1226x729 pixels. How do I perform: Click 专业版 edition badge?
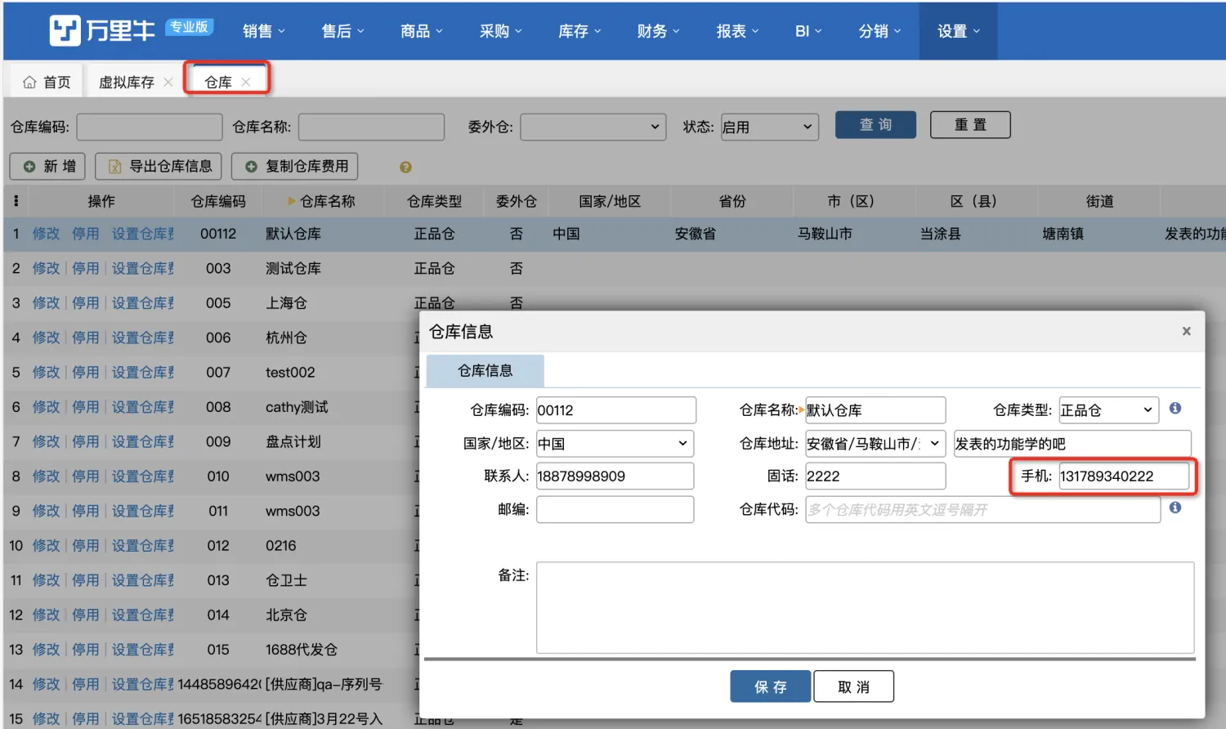tap(189, 27)
